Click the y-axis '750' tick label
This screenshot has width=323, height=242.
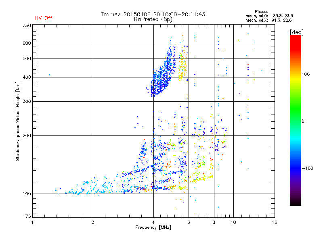(x=27, y=25)
